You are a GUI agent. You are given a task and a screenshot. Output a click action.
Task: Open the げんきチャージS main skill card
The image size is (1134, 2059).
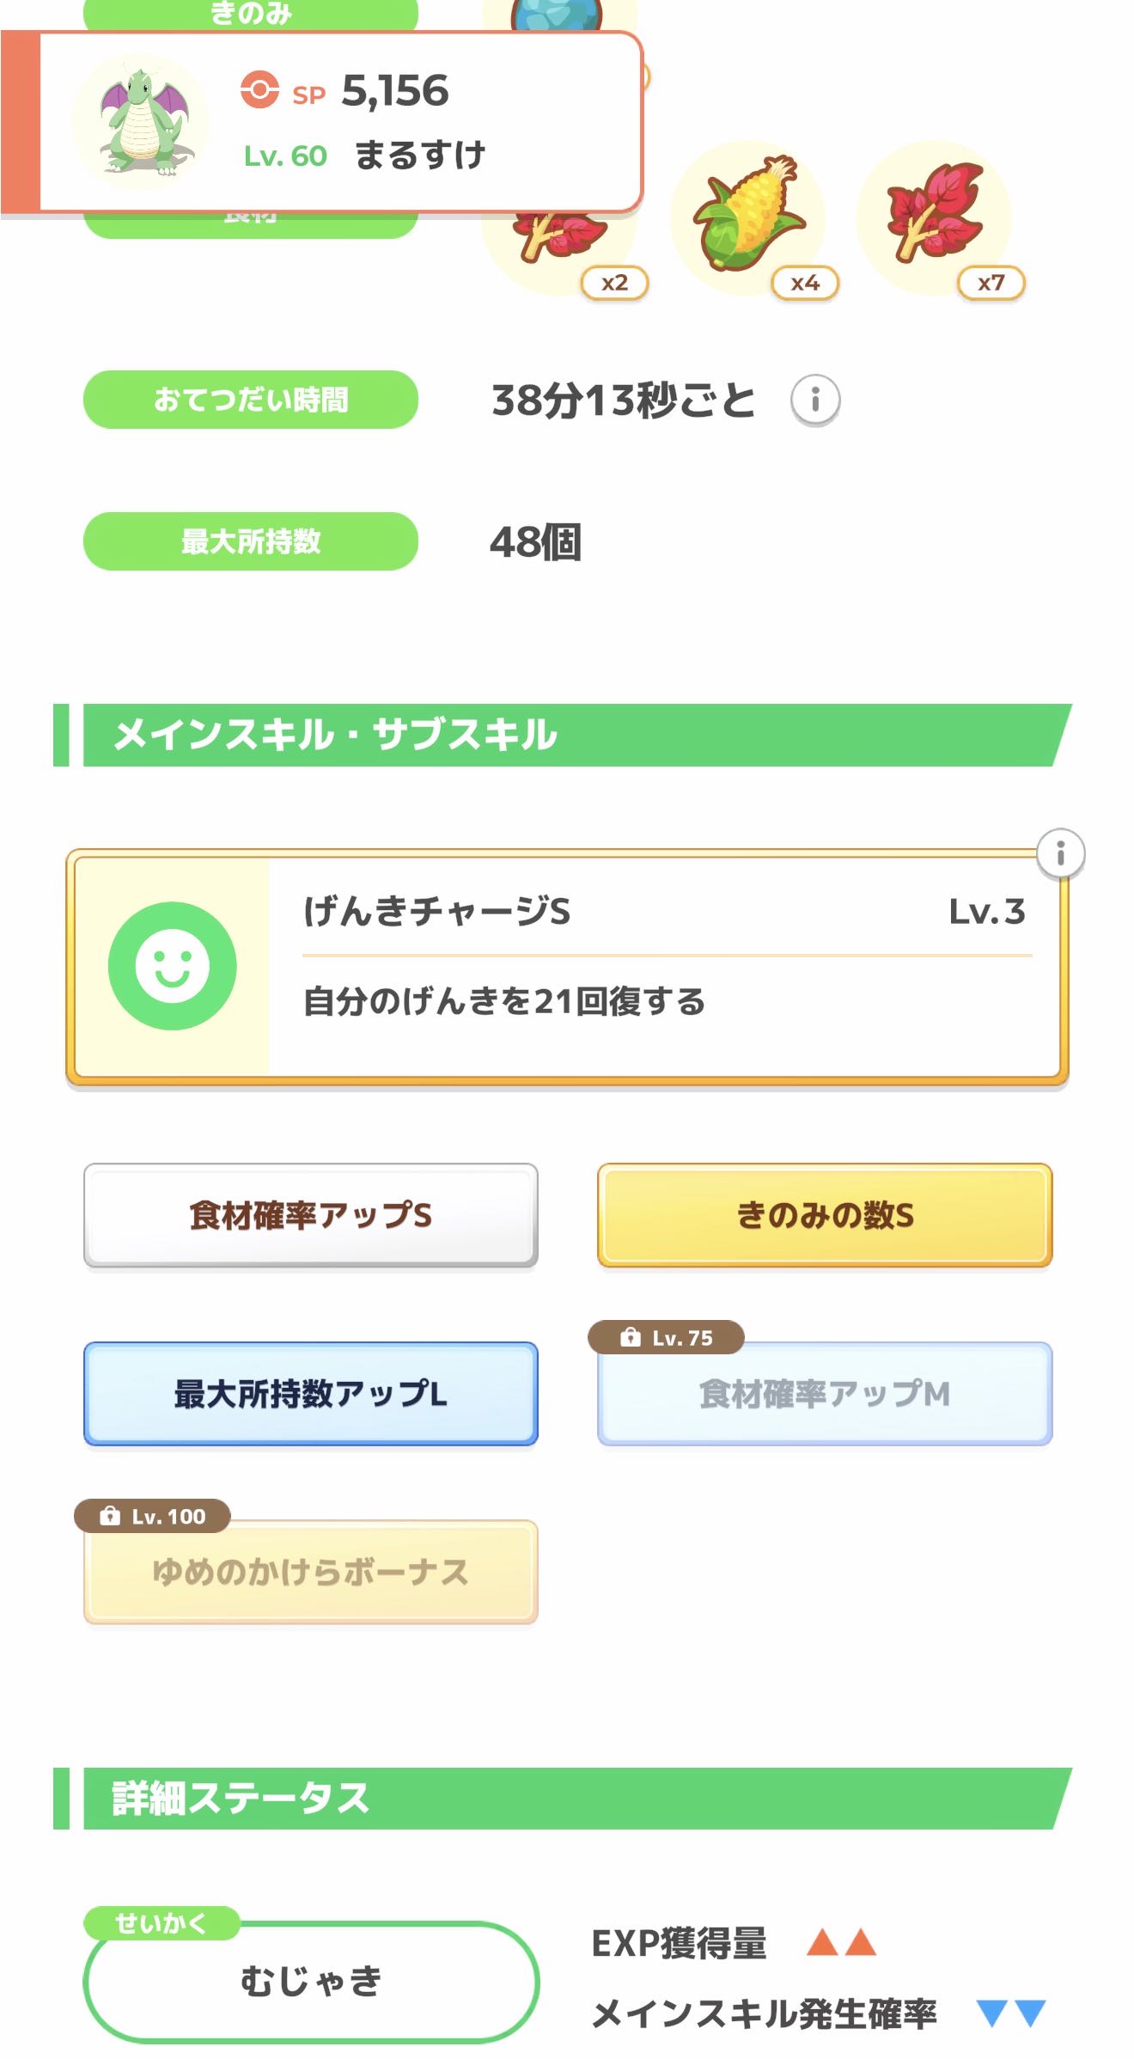click(x=661, y=966)
